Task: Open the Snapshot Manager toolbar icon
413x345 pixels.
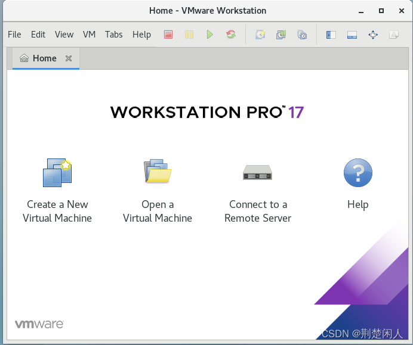Action: tap(302, 35)
